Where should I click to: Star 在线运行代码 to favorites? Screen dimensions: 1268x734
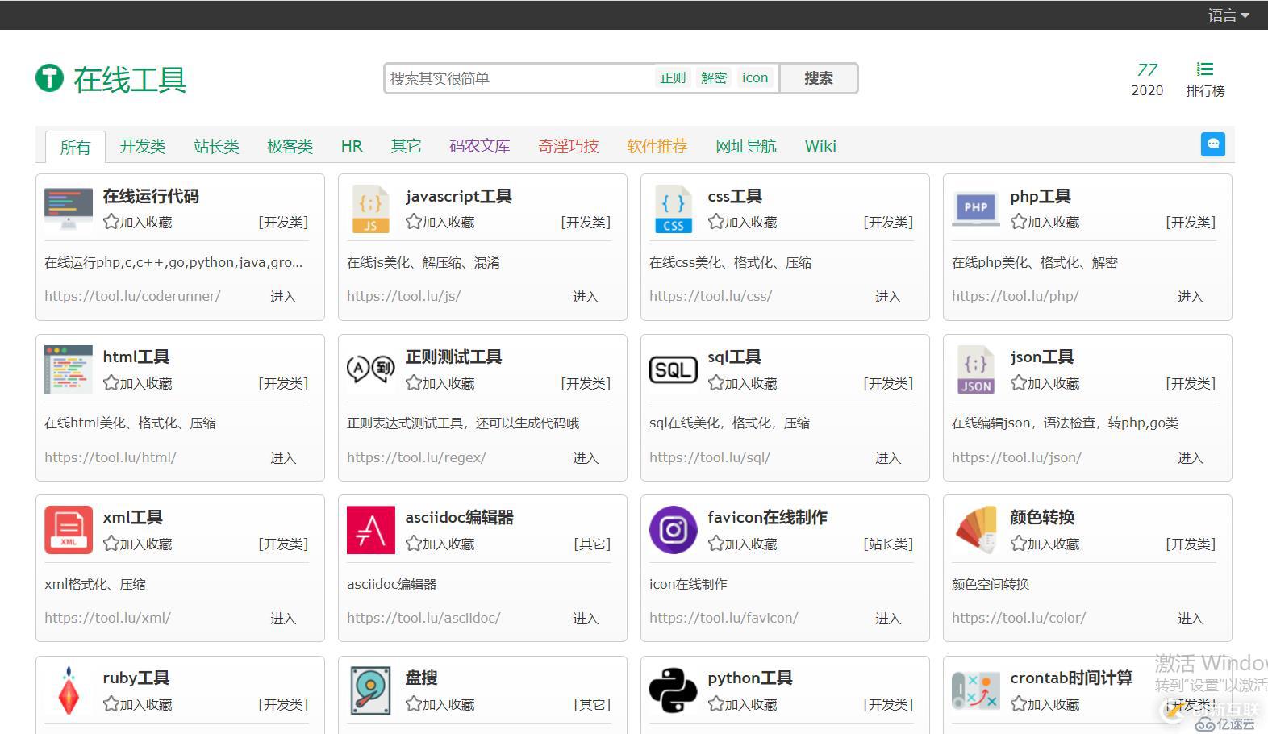click(x=138, y=222)
